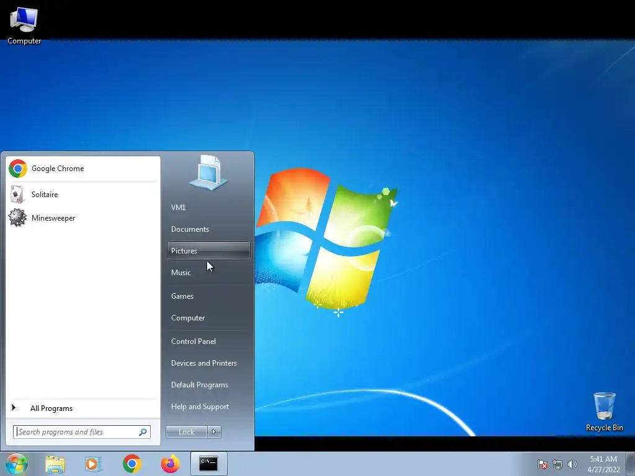The image size is (635, 476).
Task: Click the volume speaker tray icon
Action: [572, 464]
